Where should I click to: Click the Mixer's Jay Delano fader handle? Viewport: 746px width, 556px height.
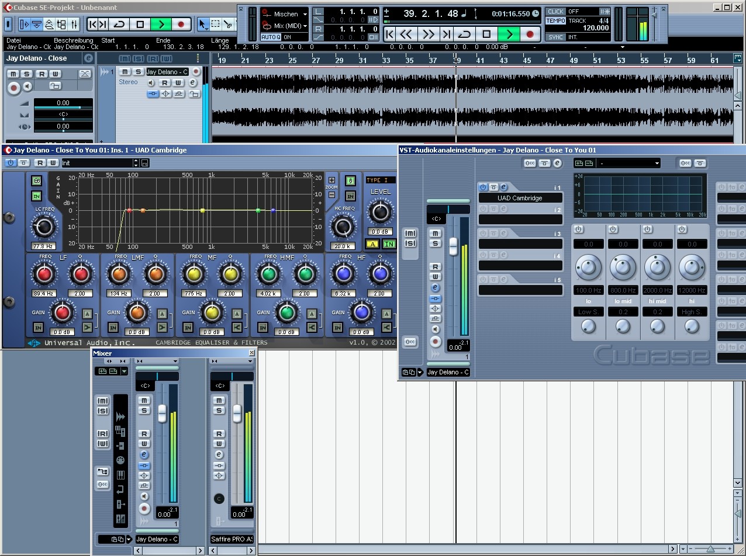[x=163, y=413]
